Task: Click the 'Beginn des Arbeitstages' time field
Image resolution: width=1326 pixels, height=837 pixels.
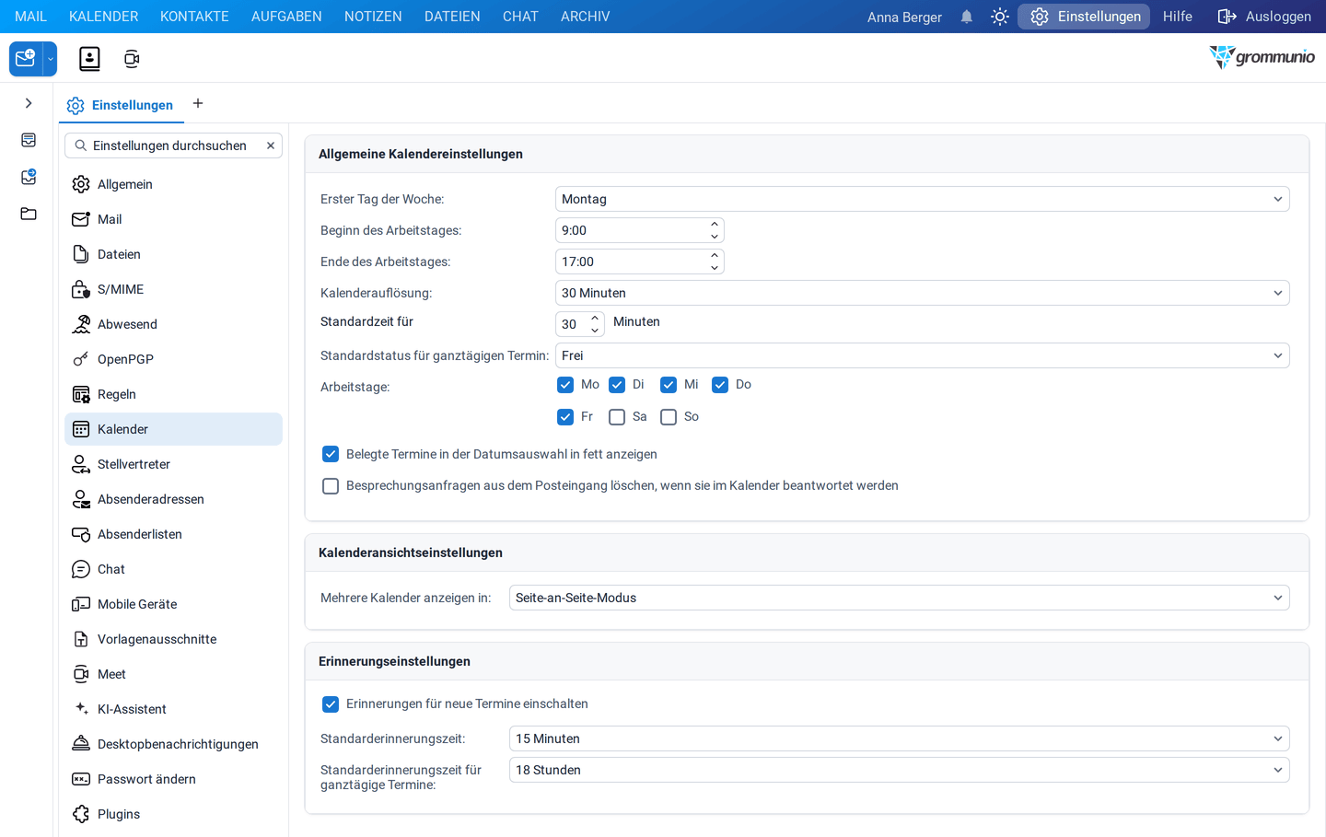Action: pos(632,230)
